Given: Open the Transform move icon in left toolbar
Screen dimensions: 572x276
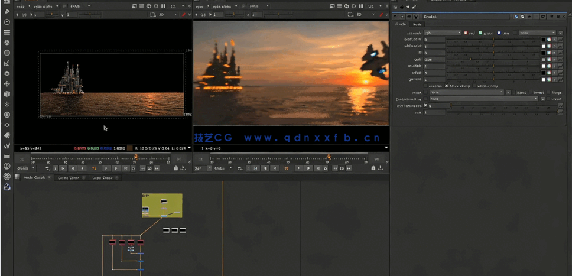Looking at the screenshot, I should pos(7,84).
